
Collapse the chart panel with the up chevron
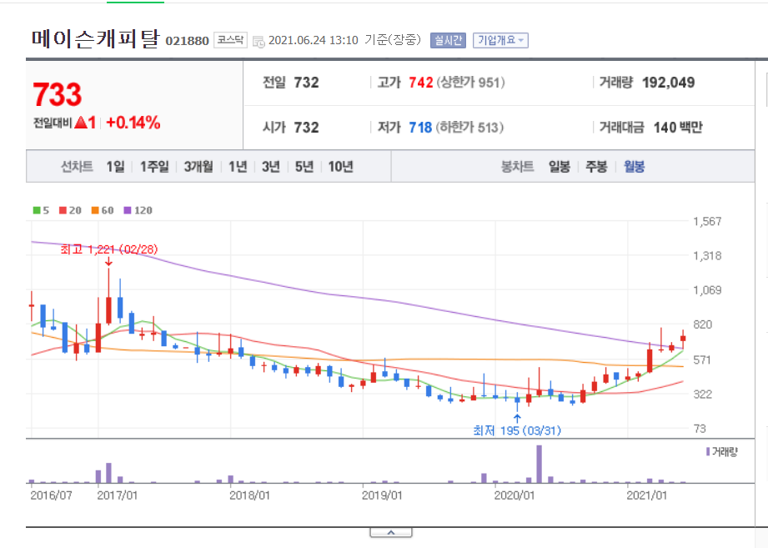pyautogui.click(x=391, y=532)
